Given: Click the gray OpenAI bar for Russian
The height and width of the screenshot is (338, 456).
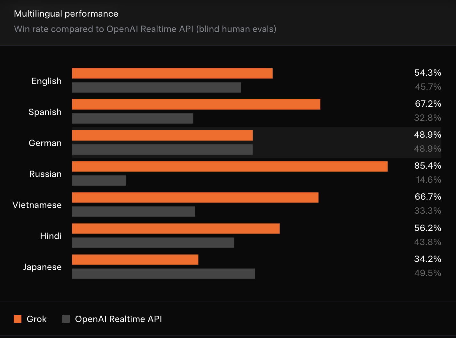Looking at the screenshot, I should (x=99, y=181).
